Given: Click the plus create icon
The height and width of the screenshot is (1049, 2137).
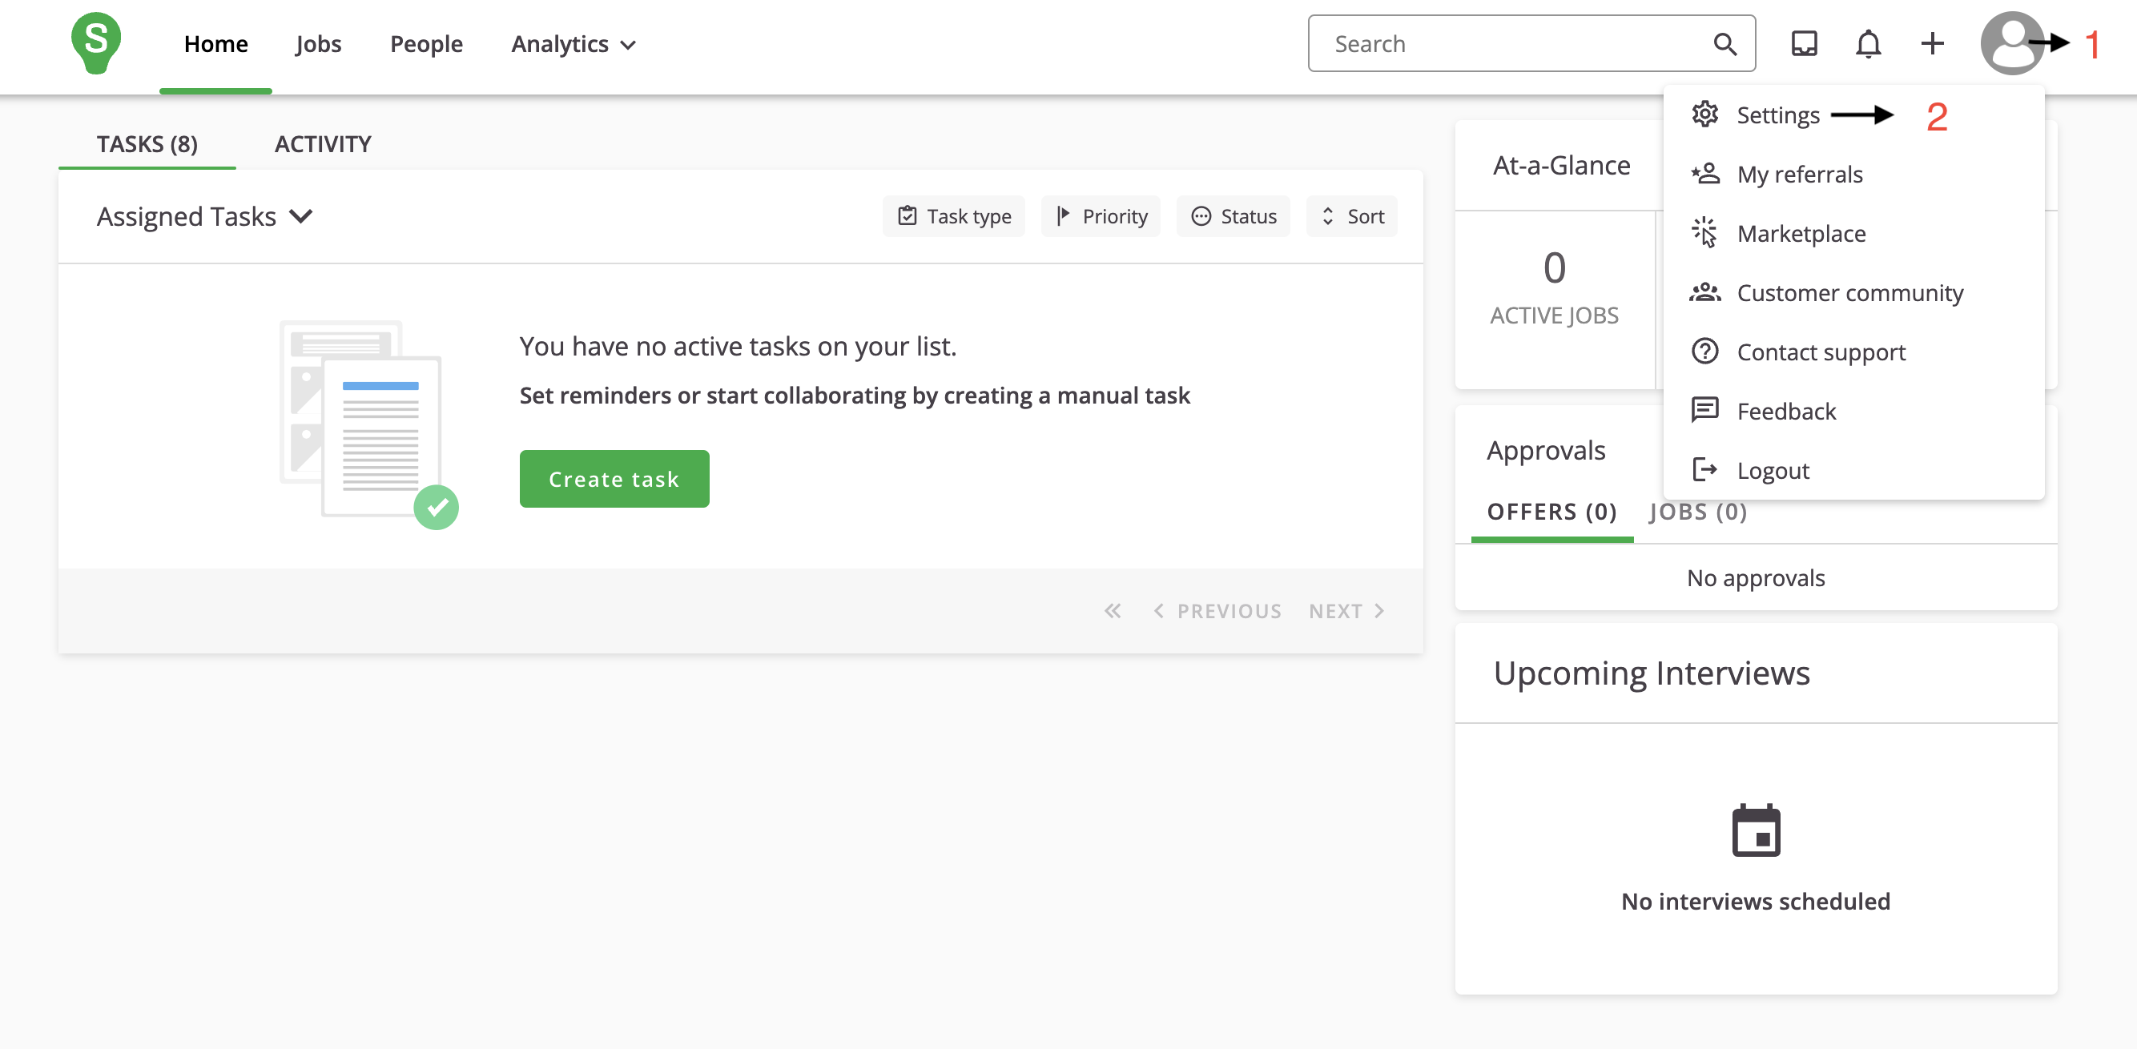Looking at the screenshot, I should 1932,43.
